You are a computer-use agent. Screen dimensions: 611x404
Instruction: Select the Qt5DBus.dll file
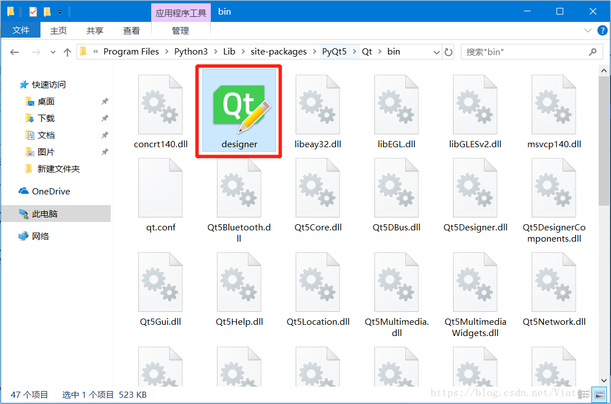(396, 195)
